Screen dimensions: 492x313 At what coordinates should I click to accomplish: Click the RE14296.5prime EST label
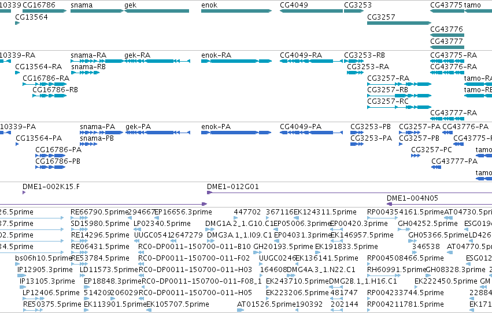pos(100,235)
